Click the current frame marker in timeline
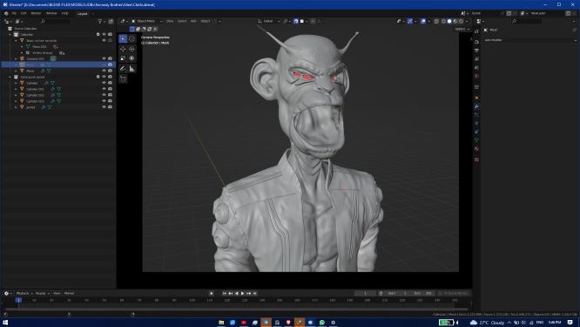 click(x=18, y=300)
